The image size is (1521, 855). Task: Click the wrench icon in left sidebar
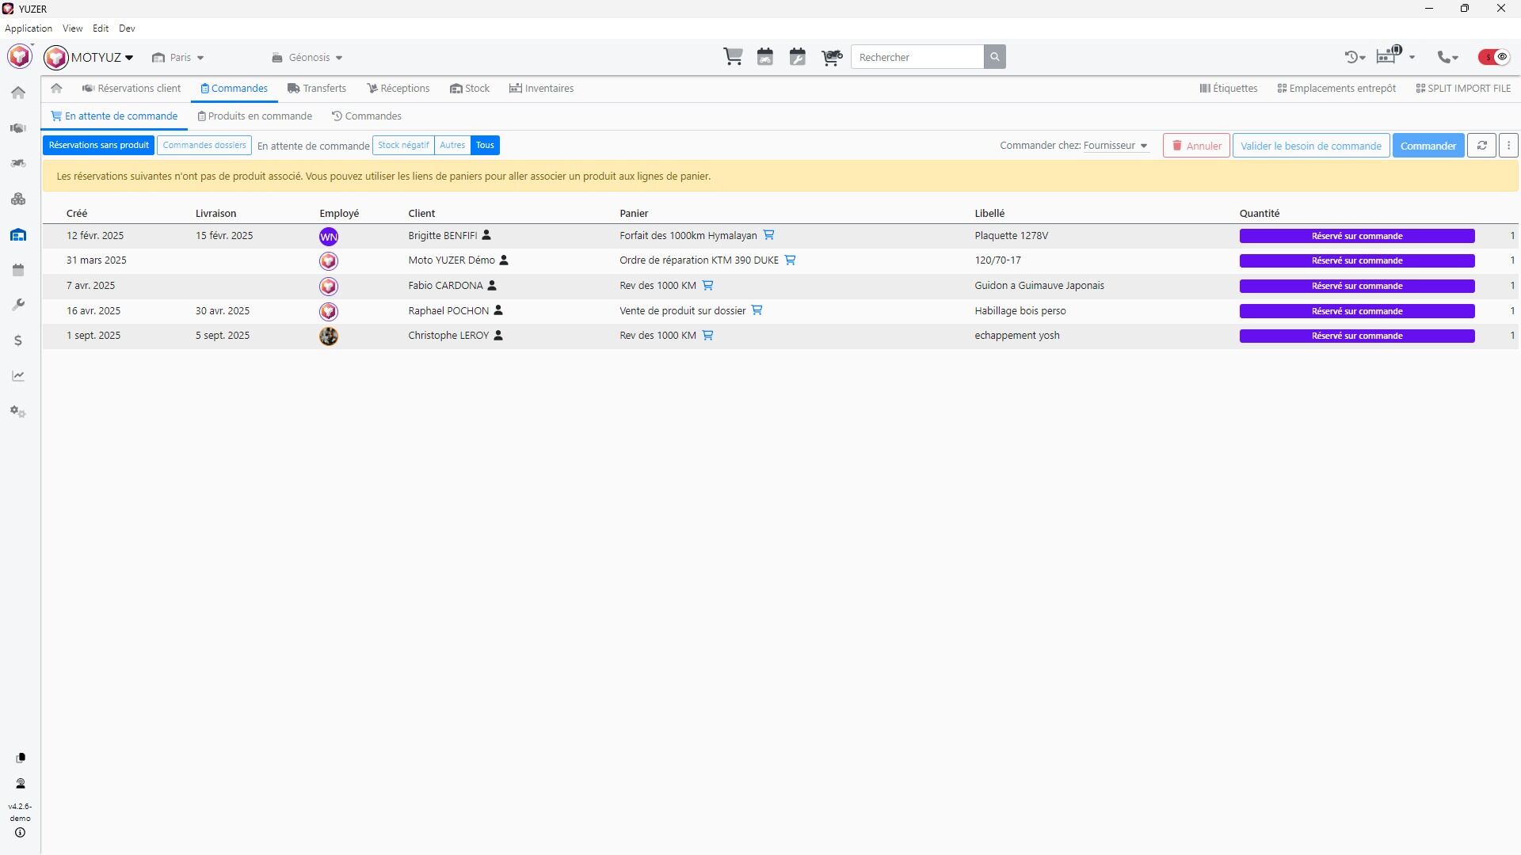point(18,305)
